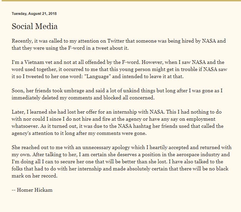Click the Tuesday, August 21, 2018 date header

34,14
